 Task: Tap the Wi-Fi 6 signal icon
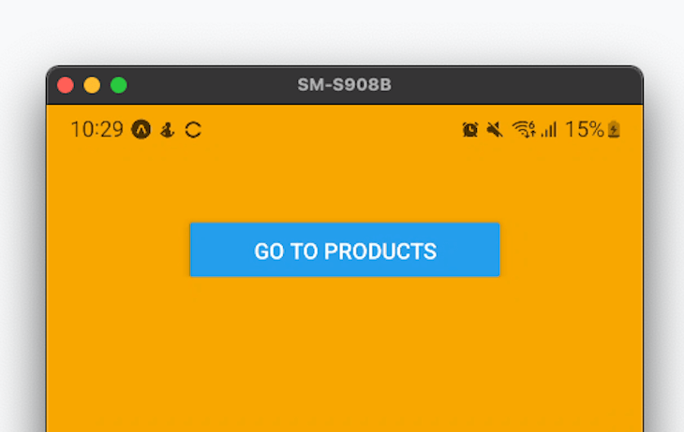pyautogui.click(x=524, y=129)
